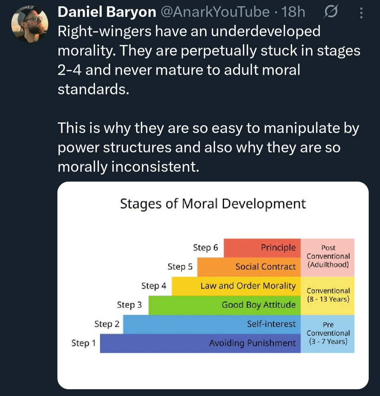Click the 'Step 1' label

83,343
